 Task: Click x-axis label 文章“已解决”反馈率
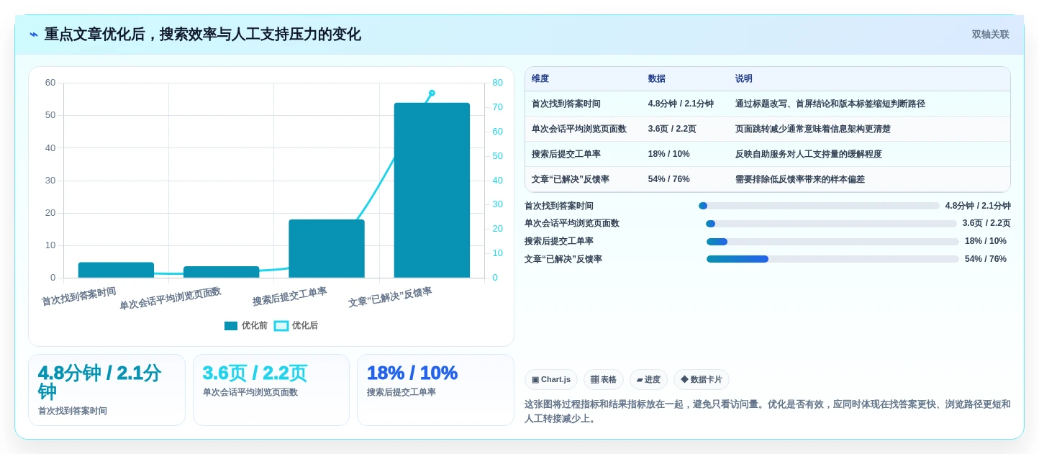point(390,297)
